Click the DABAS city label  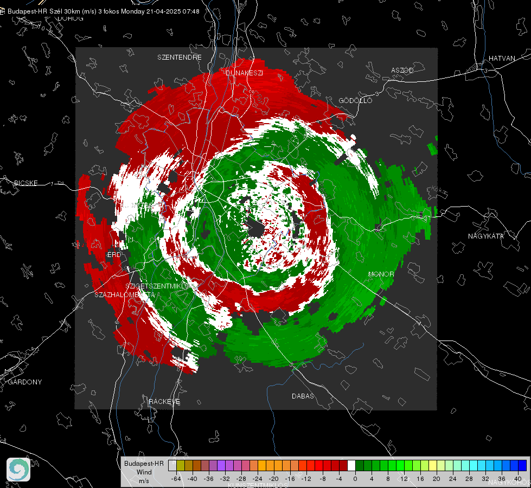click(x=303, y=396)
